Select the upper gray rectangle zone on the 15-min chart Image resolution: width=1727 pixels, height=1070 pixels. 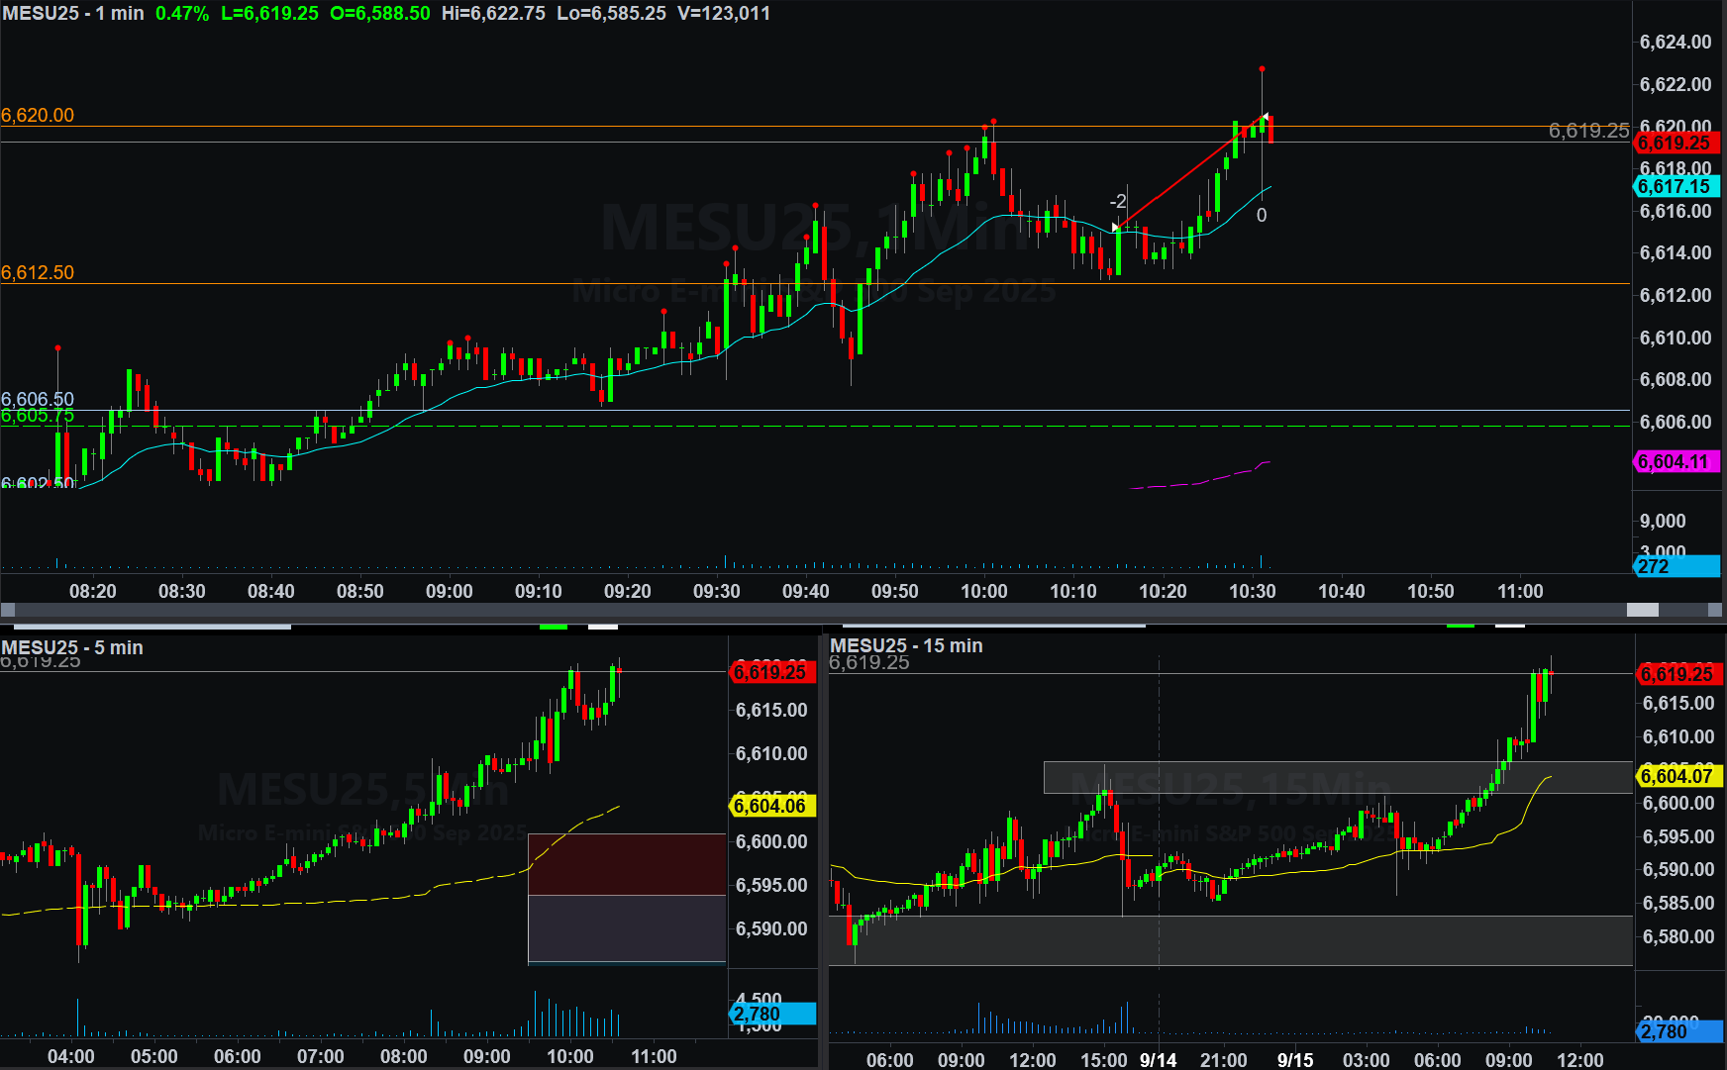click(x=1337, y=777)
